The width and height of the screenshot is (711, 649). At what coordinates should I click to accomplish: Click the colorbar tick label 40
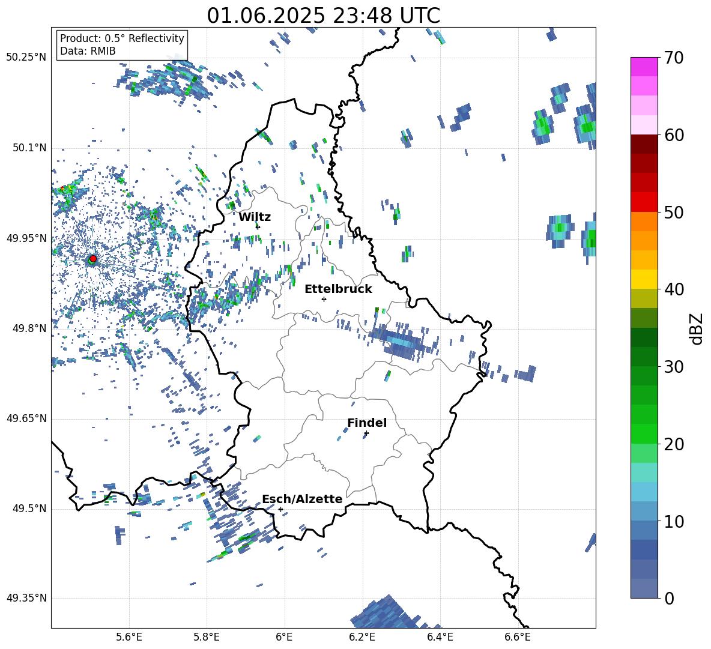coord(674,289)
